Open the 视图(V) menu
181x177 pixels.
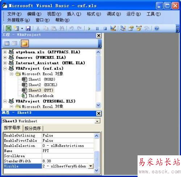[x=54, y=14]
